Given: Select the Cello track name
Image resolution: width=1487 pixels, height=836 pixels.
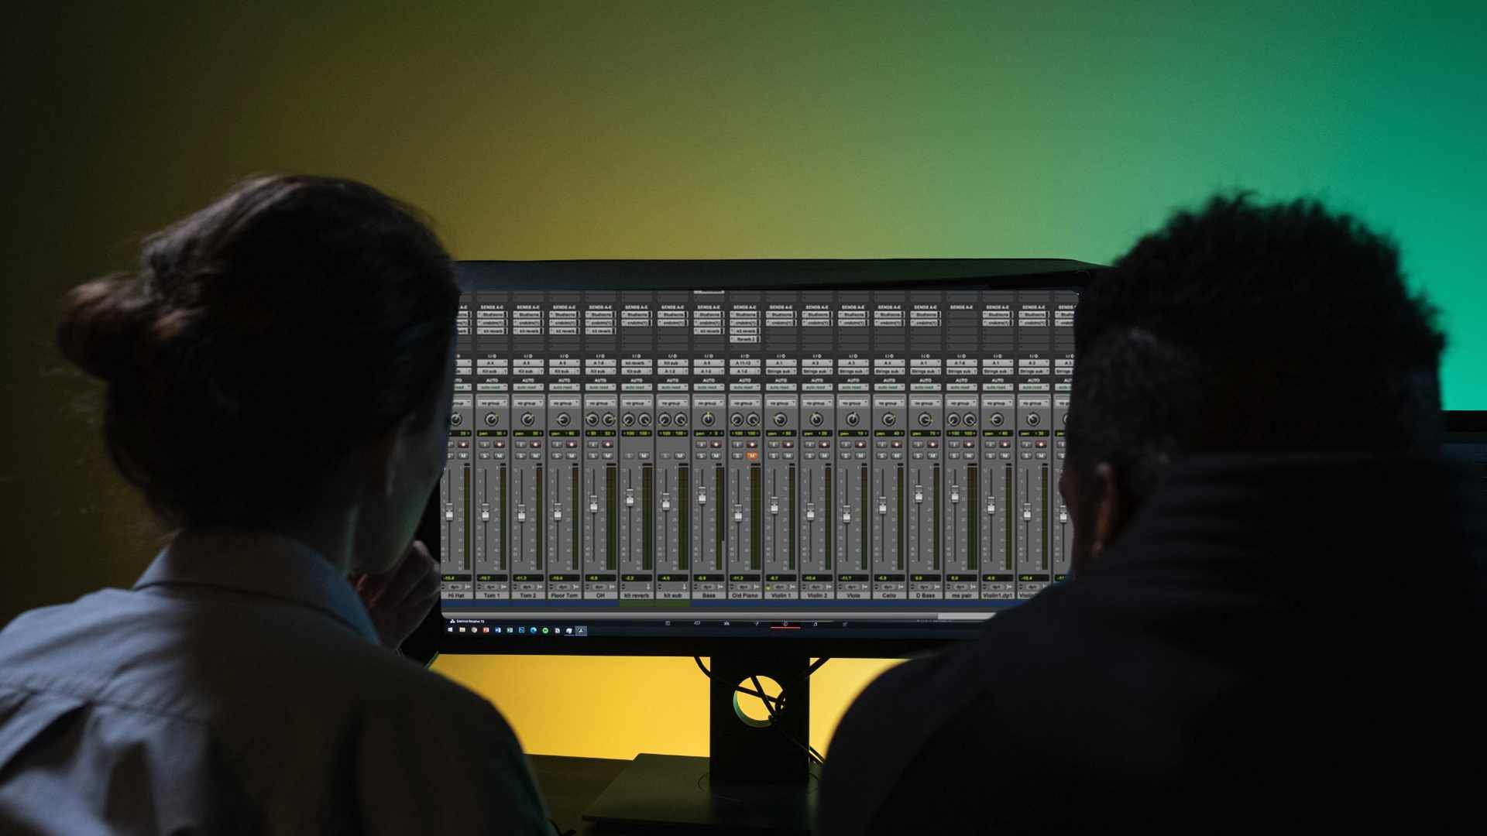Looking at the screenshot, I should pos(888,595).
